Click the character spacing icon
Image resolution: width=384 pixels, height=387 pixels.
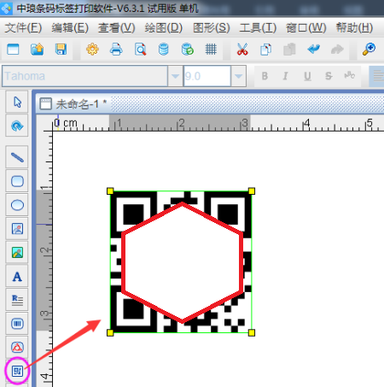tap(350, 75)
